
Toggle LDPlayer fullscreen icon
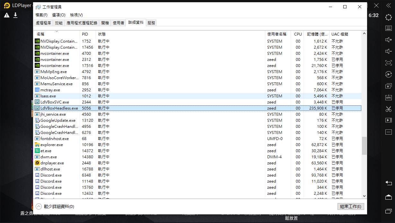coord(389,63)
